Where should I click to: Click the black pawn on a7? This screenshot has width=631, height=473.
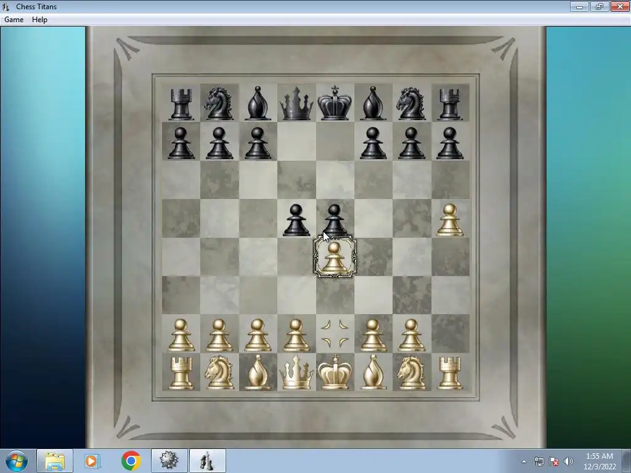point(181,143)
